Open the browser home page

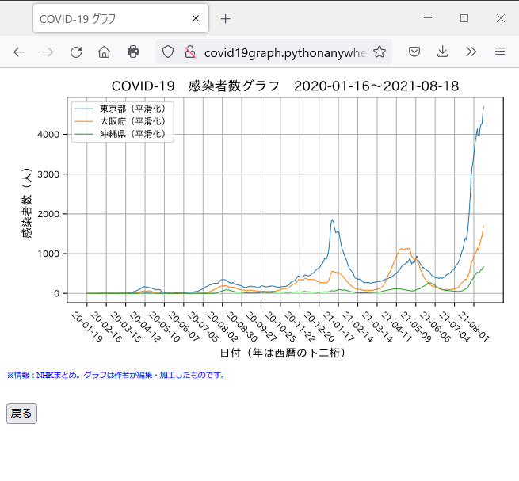pos(105,52)
